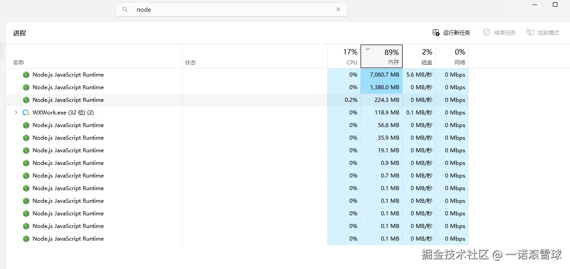570x269 pixels.
Task: Click the magnifier icon in the search box
Action: (x=125, y=9)
